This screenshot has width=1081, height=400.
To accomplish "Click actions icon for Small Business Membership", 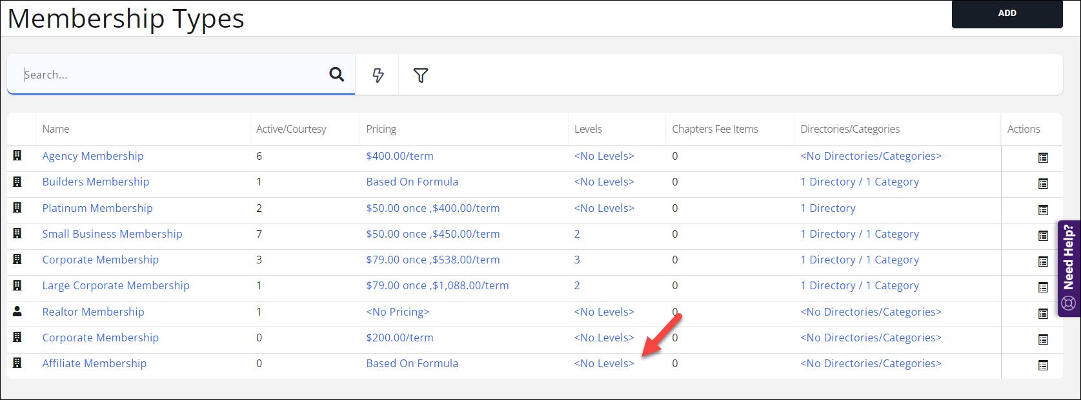I will 1043,236.
